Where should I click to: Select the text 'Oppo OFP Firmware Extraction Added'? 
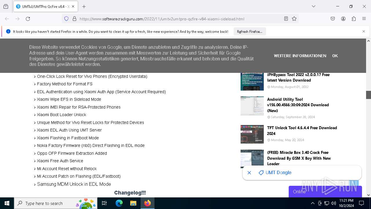point(72,153)
